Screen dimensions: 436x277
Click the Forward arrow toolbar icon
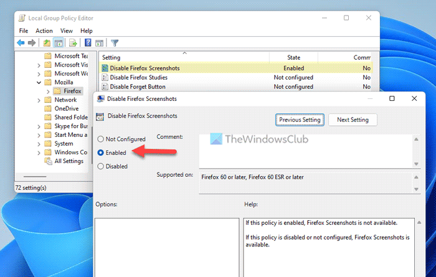[x=32, y=43]
